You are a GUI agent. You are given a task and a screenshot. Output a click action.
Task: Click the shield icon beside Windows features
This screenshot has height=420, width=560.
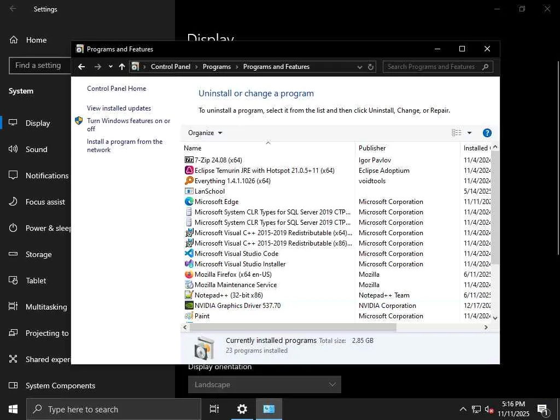pyautogui.click(x=79, y=121)
